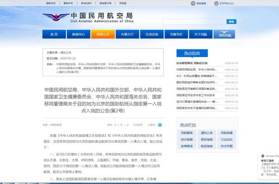
Task: Open the 移动客户端 link in top bar
Action: pos(106,3)
